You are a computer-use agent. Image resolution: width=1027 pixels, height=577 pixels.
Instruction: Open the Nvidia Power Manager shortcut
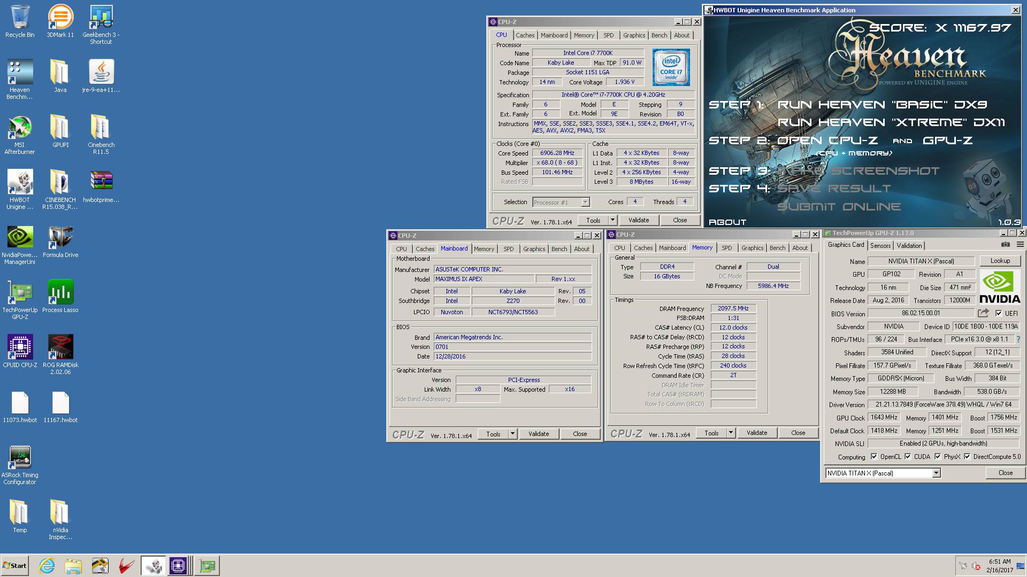(20, 244)
